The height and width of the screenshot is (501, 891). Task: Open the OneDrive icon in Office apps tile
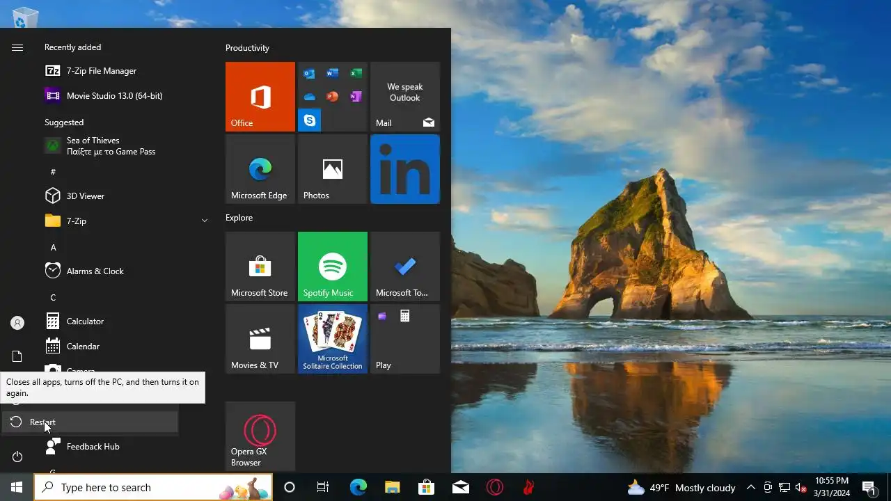pos(309,97)
